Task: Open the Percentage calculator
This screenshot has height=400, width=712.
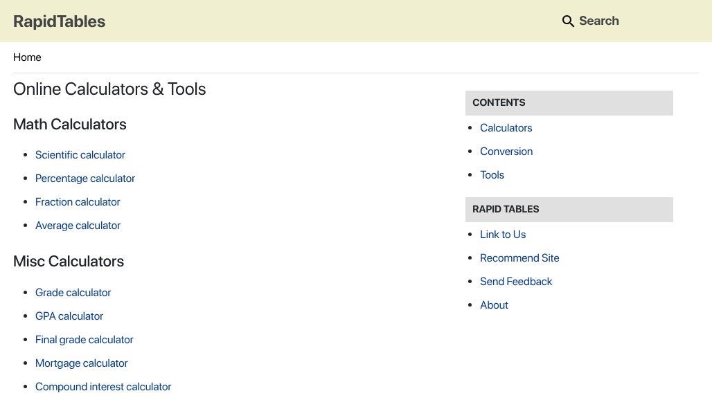Action: coord(85,179)
